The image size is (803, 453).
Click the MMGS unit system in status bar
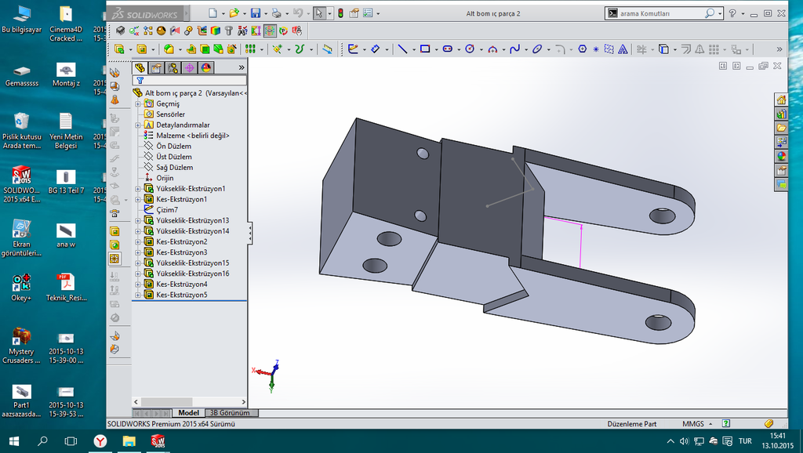pos(693,424)
